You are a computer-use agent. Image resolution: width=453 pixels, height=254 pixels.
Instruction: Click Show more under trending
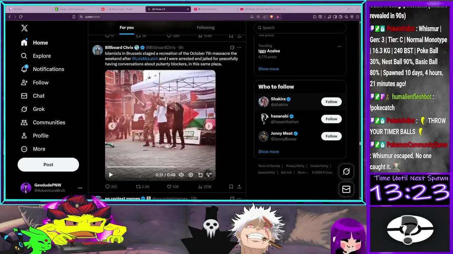coord(268,69)
